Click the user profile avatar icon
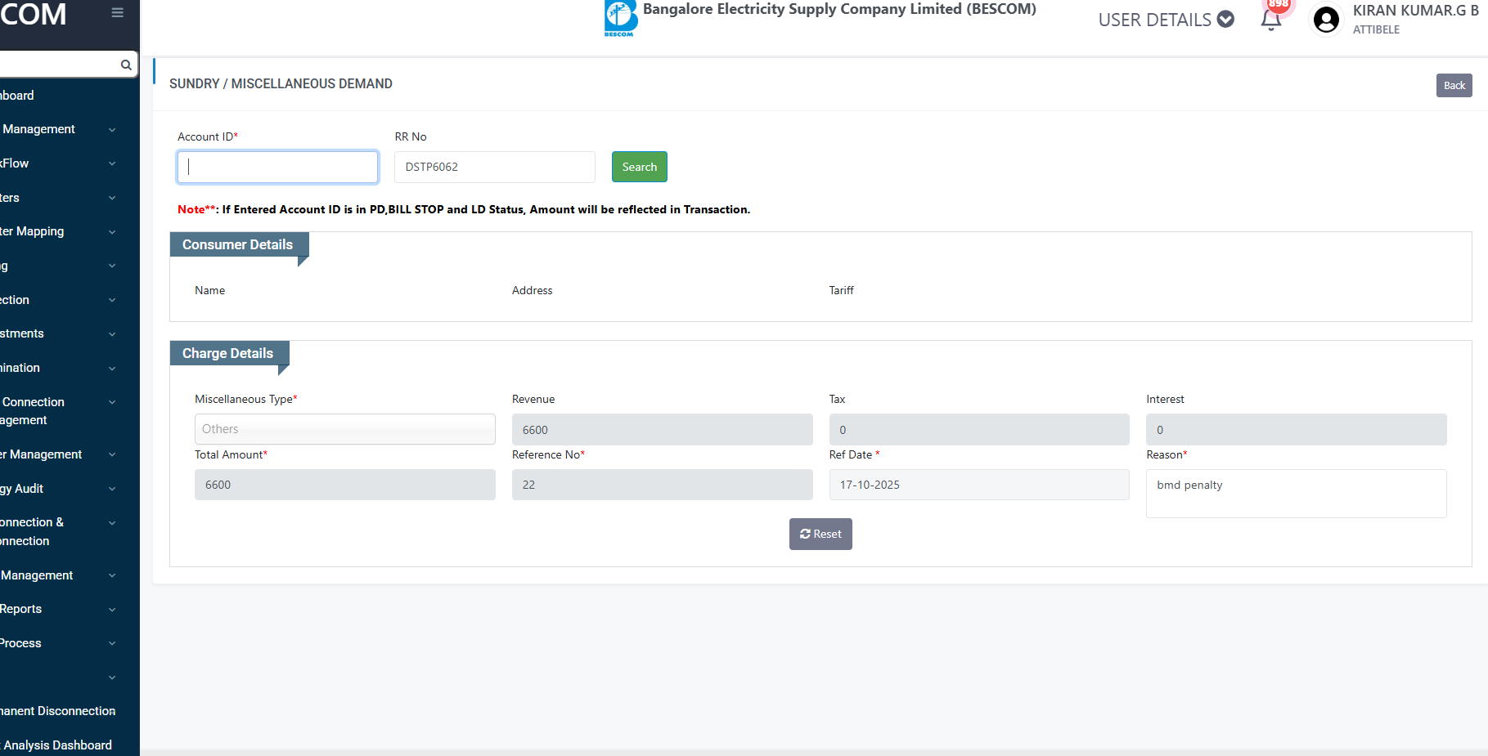Screen dimensions: 1488x756 1326,20
